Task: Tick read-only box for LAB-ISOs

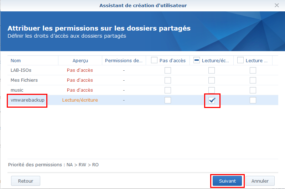Action: (x=253, y=70)
